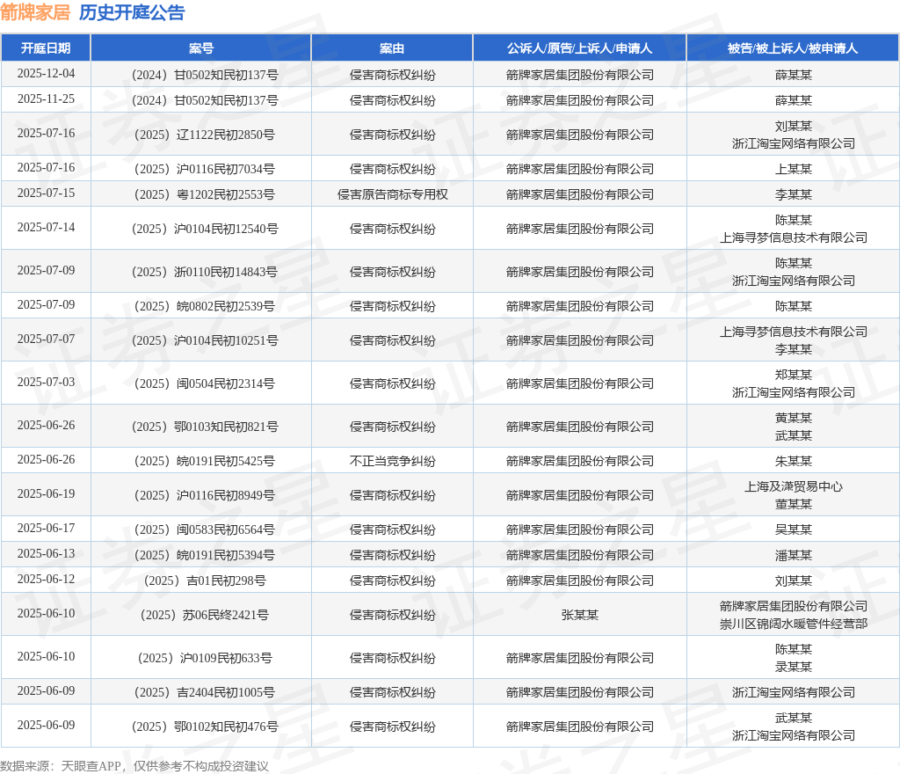
Task: Click plaintiff 张某某
Action: [x=580, y=615]
